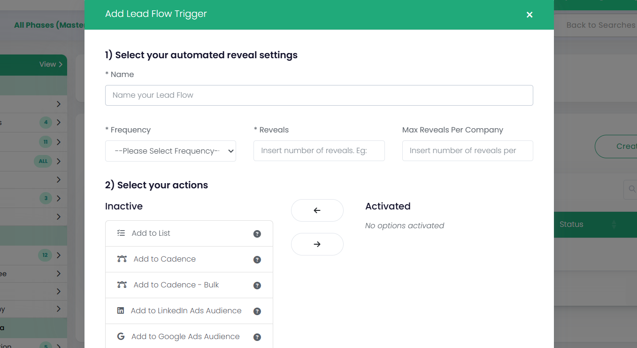
Task: Click the LinkedIn logo icon
Action: (x=121, y=310)
